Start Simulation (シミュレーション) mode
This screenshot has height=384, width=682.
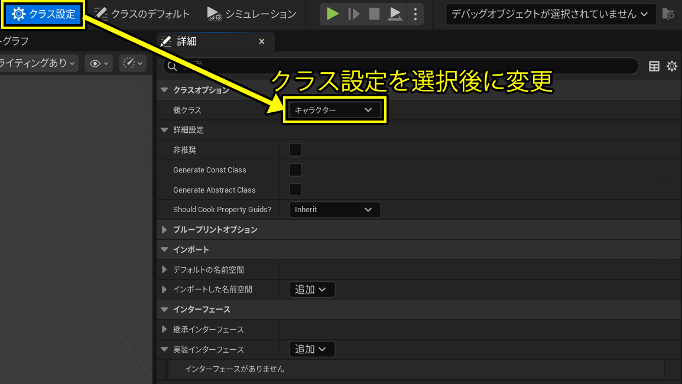click(251, 14)
